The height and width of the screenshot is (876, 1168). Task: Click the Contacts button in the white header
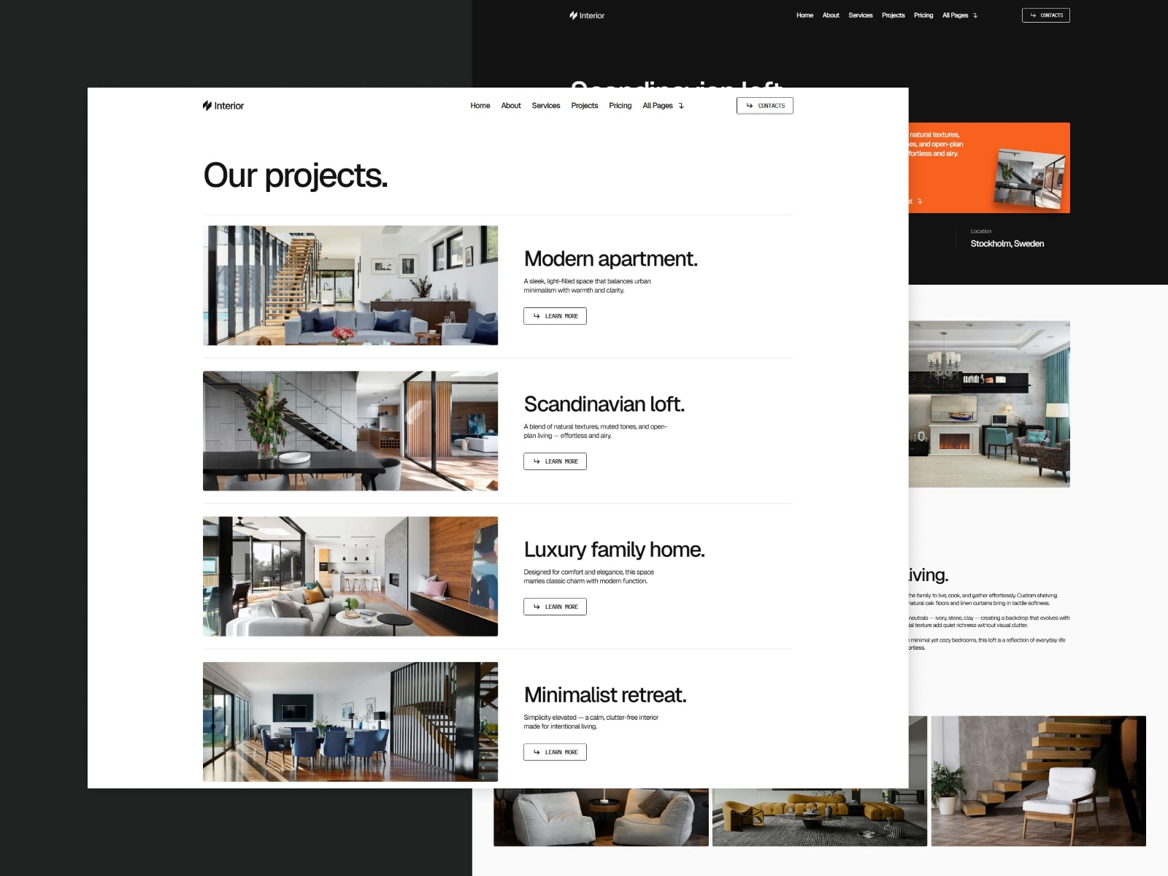point(765,105)
